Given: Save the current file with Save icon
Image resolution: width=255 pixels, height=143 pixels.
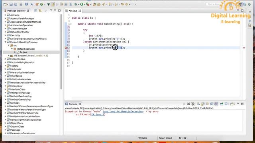Looking at the screenshot, I should pos(11,4).
